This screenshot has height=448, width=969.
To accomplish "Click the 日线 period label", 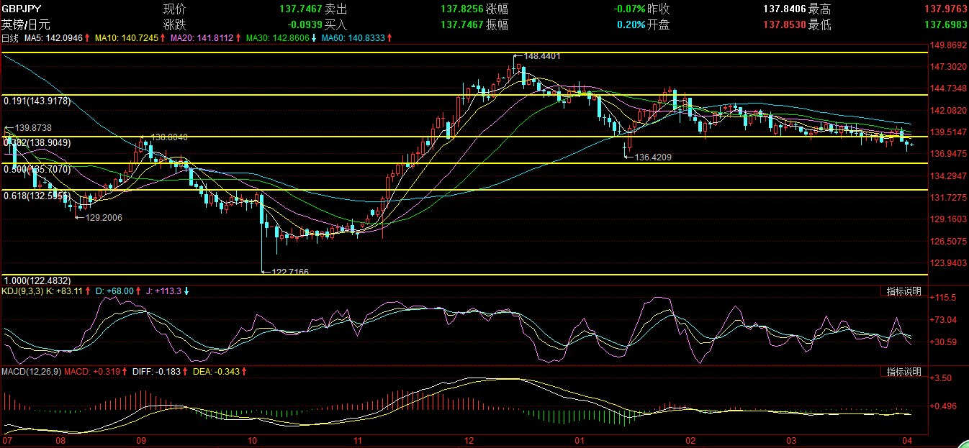I will click(x=10, y=37).
